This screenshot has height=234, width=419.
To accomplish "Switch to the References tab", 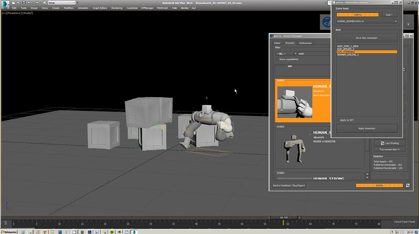I will click(x=305, y=43).
